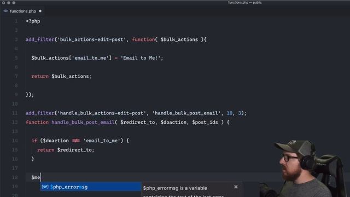350x197 pixels.
Task: Click line number 18 in the gutter
Action: click(x=15, y=177)
